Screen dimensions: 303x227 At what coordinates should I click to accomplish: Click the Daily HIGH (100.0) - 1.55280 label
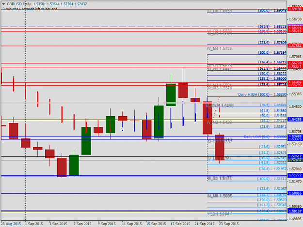262,94
